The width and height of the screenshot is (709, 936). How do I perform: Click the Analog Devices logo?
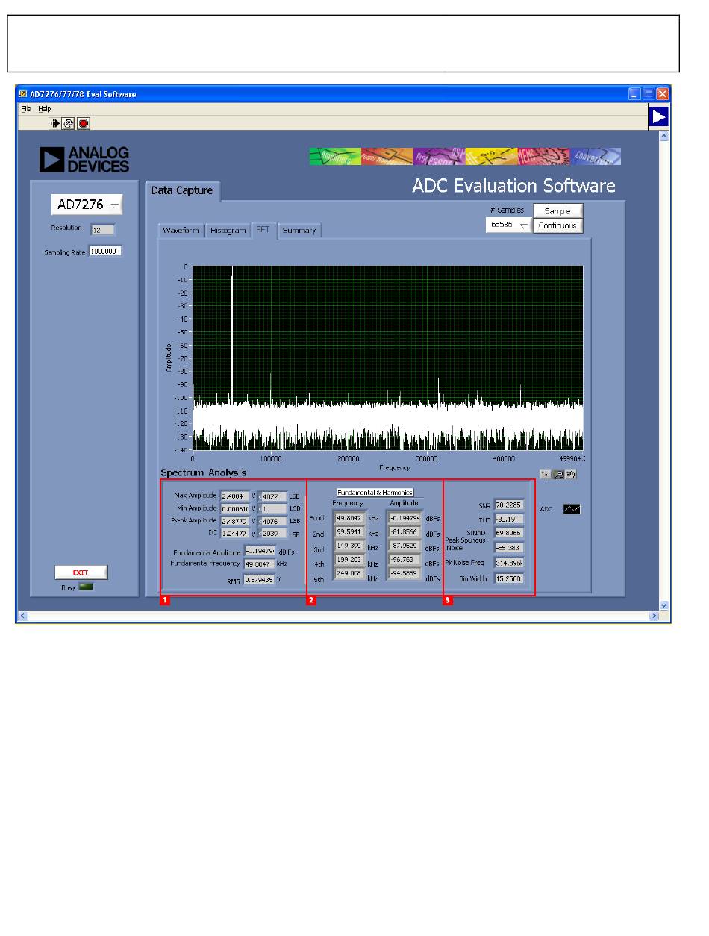[84, 159]
